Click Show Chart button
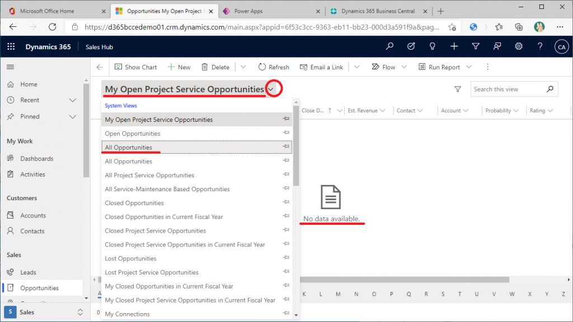Screen dimensions: 573x322 point(136,67)
